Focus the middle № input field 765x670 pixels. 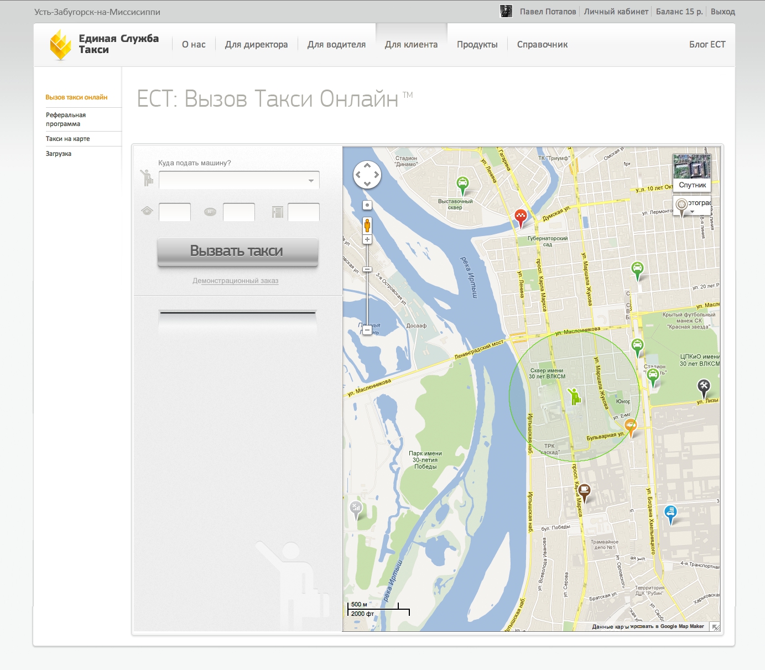click(239, 212)
